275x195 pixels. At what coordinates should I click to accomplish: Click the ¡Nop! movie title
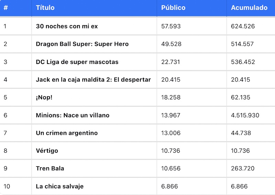tap(44, 97)
